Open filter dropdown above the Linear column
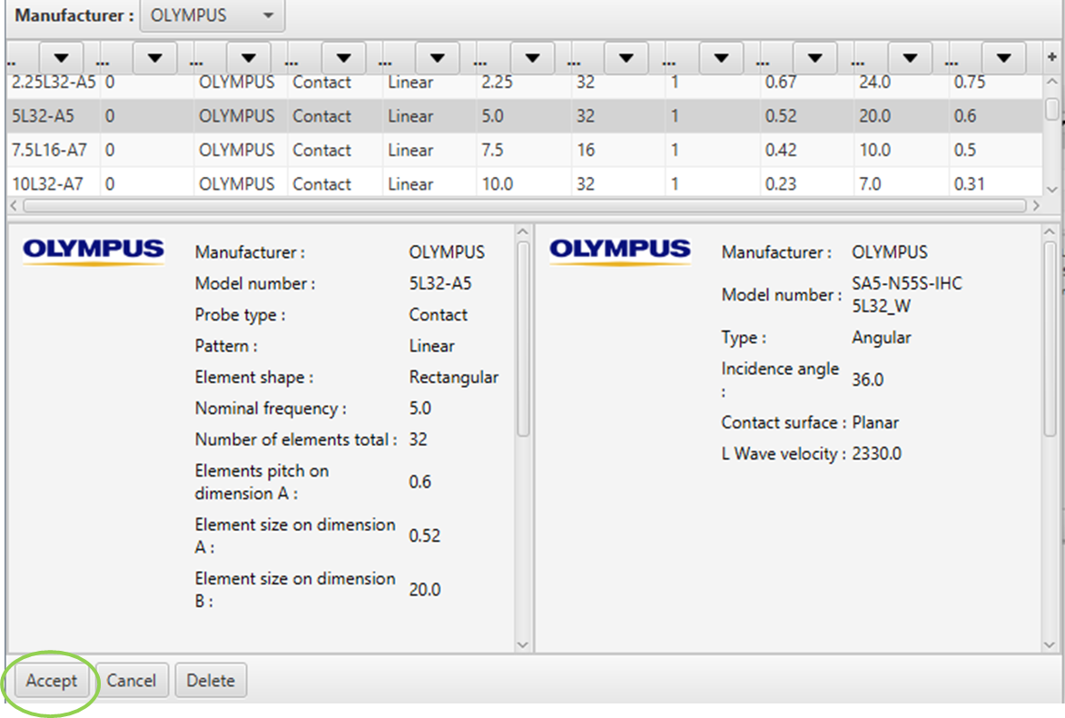The height and width of the screenshot is (718, 1065). [438, 58]
